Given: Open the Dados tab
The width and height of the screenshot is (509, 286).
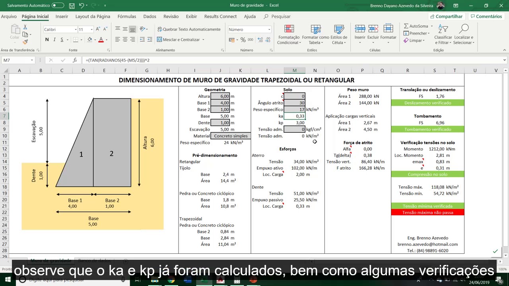Looking at the screenshot, I should [x=150, y=16].
